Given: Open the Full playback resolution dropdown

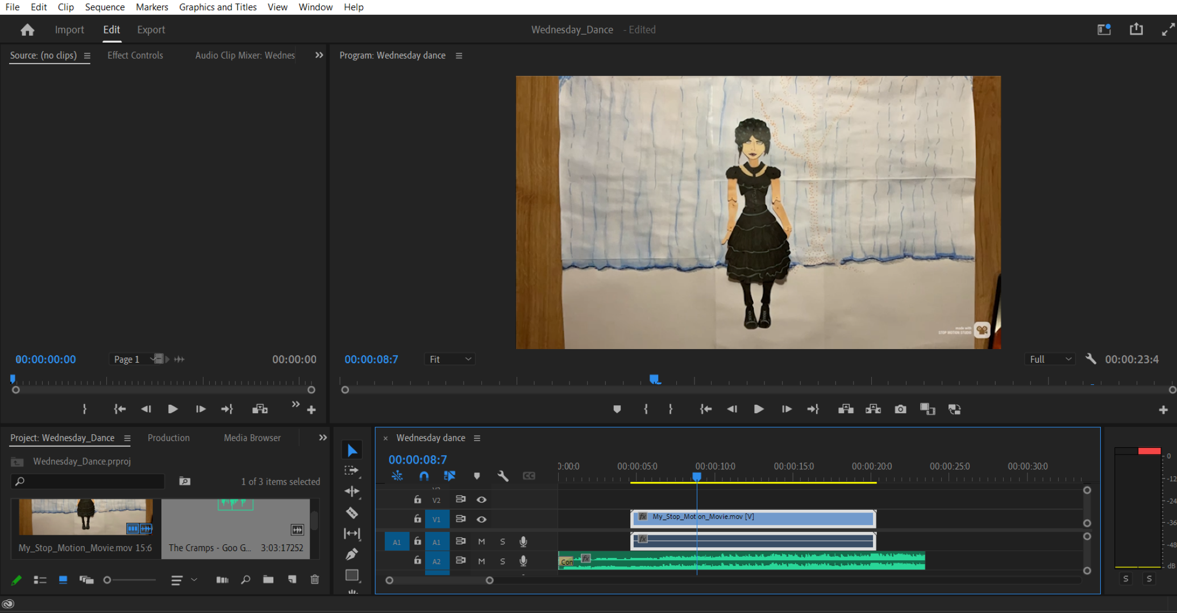Looking at the screenshot, I should pos(1050,359).
